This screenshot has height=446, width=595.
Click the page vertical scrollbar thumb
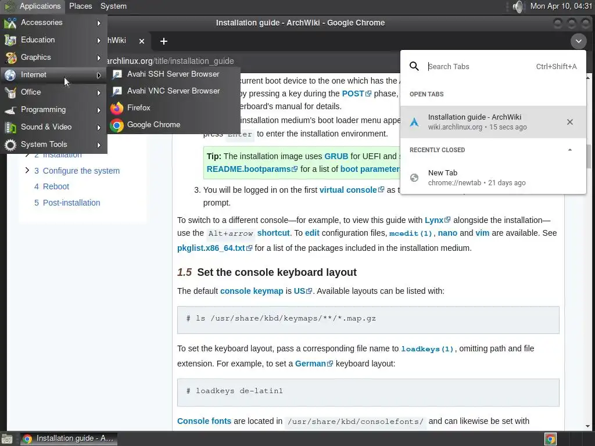[x=588, y=156]
